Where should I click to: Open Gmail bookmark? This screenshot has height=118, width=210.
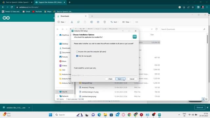[26, 12]
